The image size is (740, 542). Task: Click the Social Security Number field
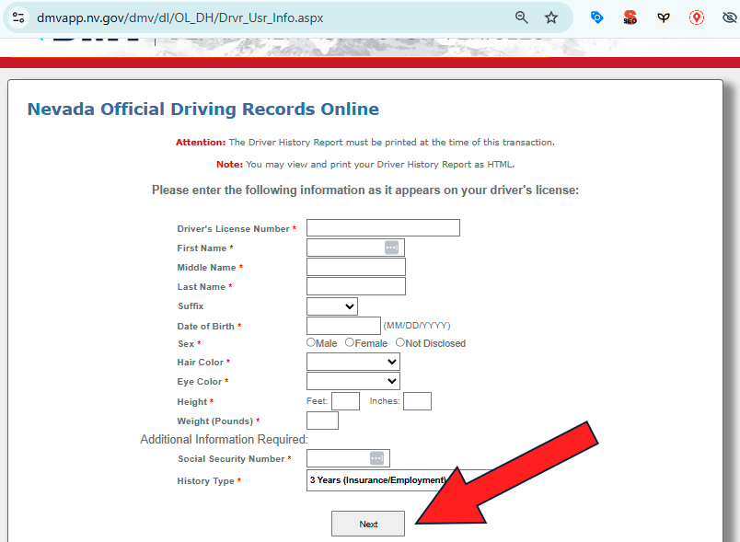(348, 458)
